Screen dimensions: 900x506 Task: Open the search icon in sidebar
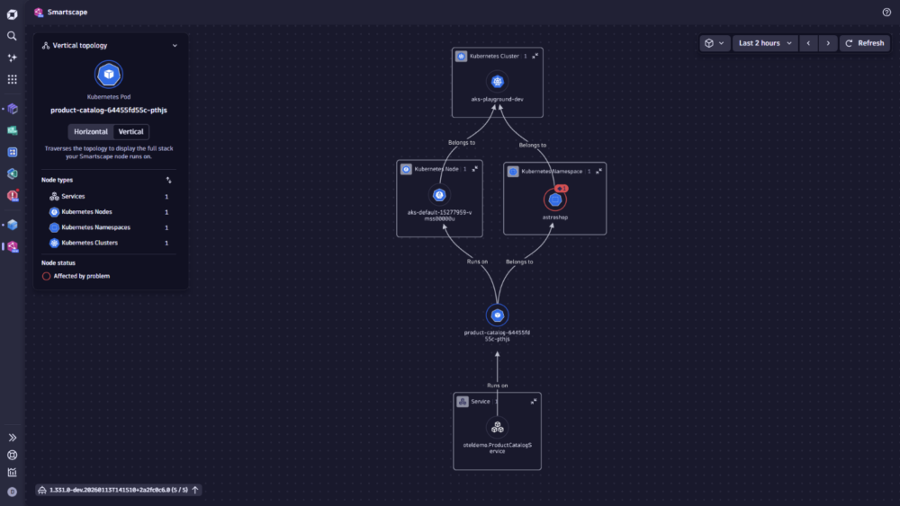pos(12,36)
